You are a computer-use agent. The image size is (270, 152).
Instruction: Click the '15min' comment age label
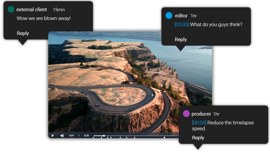point(59,10)
